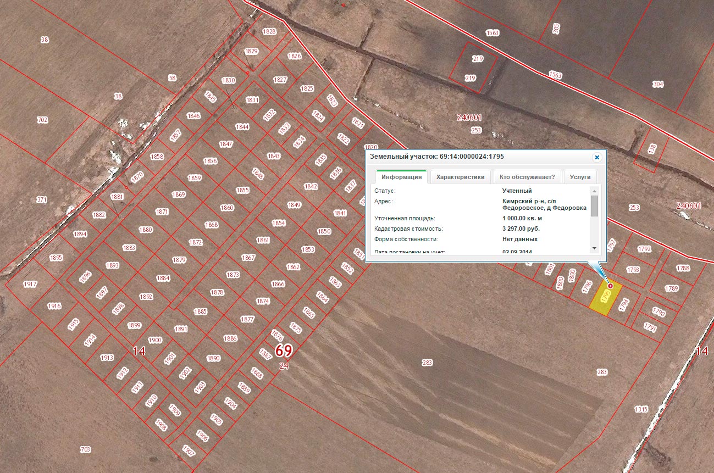Screen dimensions: 714x473
Task: Select parcel labeled 1831
Action: click(252, 100)
